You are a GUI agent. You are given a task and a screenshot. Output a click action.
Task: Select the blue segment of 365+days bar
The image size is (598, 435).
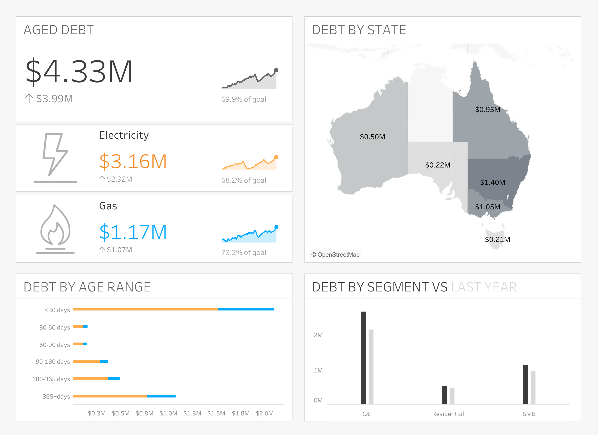[161, 396]
